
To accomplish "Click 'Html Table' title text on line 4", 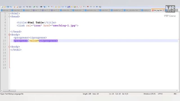I will [36, 22].
